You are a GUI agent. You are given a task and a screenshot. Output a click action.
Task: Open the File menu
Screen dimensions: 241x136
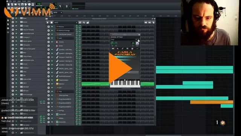pos(11,1)
